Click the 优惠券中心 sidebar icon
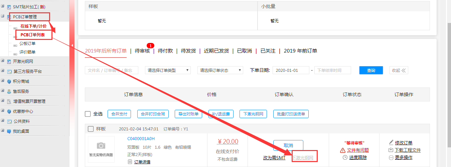The height and width of the screenshot is (167, 451). coord(9,111)
